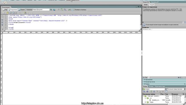Select the Файлы tab in Files panel
The height and width of the screenshot is (105, 186).
coord(145,86)
